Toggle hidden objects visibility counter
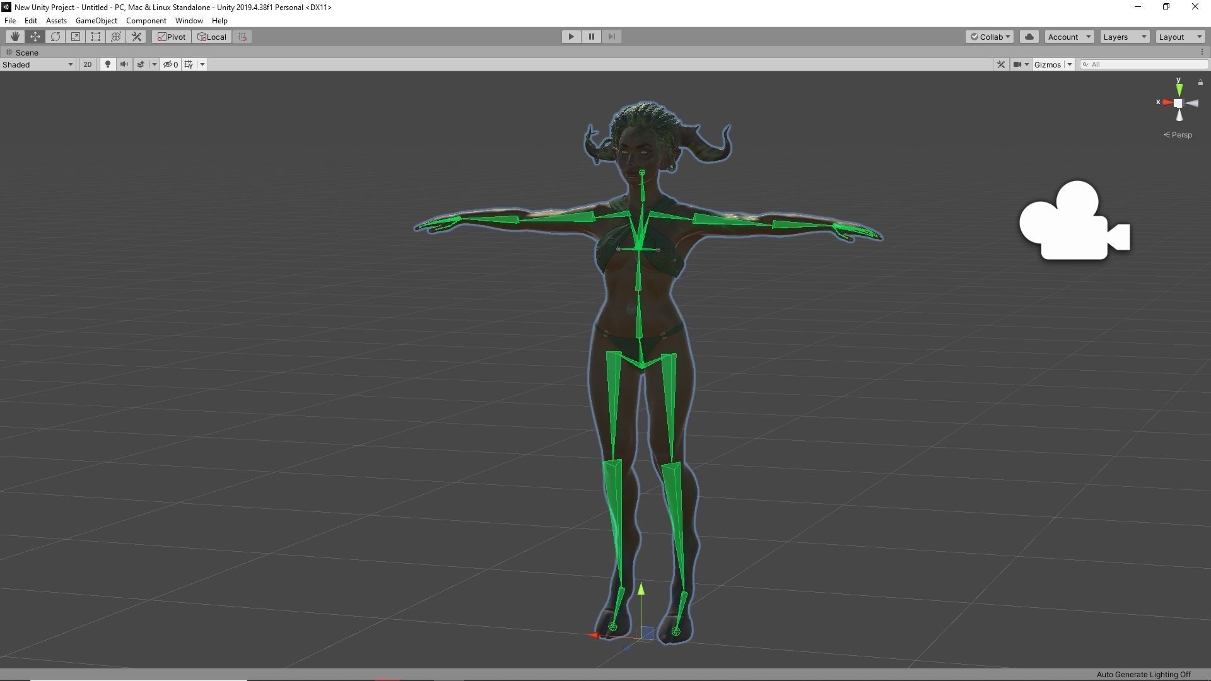This screenshot has width=1211, height=681. coord(170,64)
